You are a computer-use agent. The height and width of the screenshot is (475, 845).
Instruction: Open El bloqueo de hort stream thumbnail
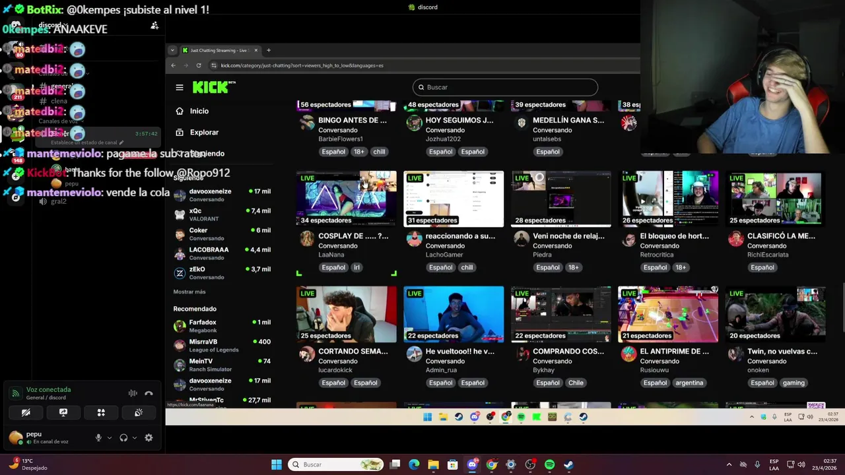pyautogui.click(x=668, y=199)
